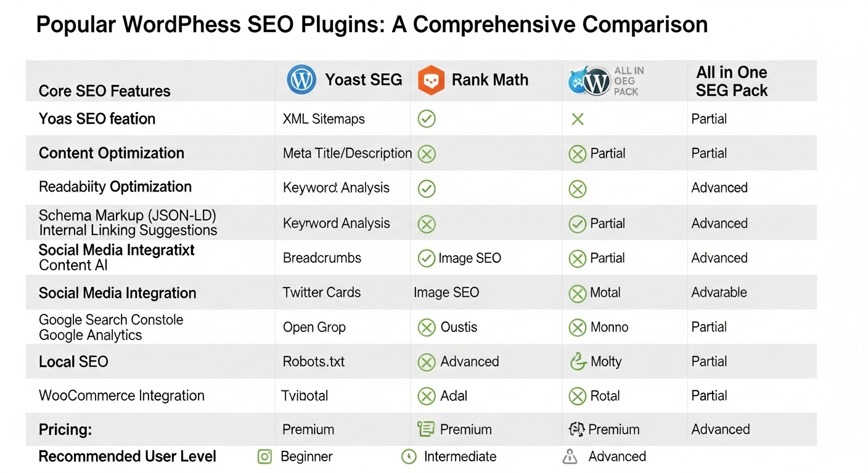Click the green icon beside Molty
Image resolution: width=868 pixels, height=473 pixels.
[x=578, y=362]
